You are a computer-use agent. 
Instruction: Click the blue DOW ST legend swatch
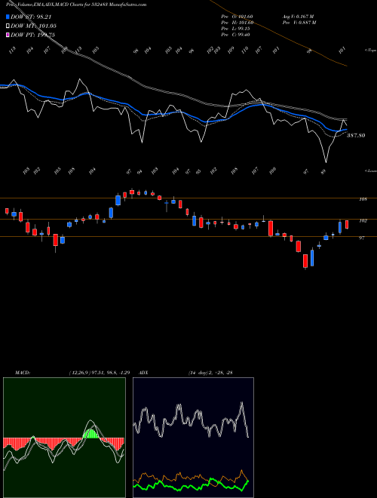point(8,17)
